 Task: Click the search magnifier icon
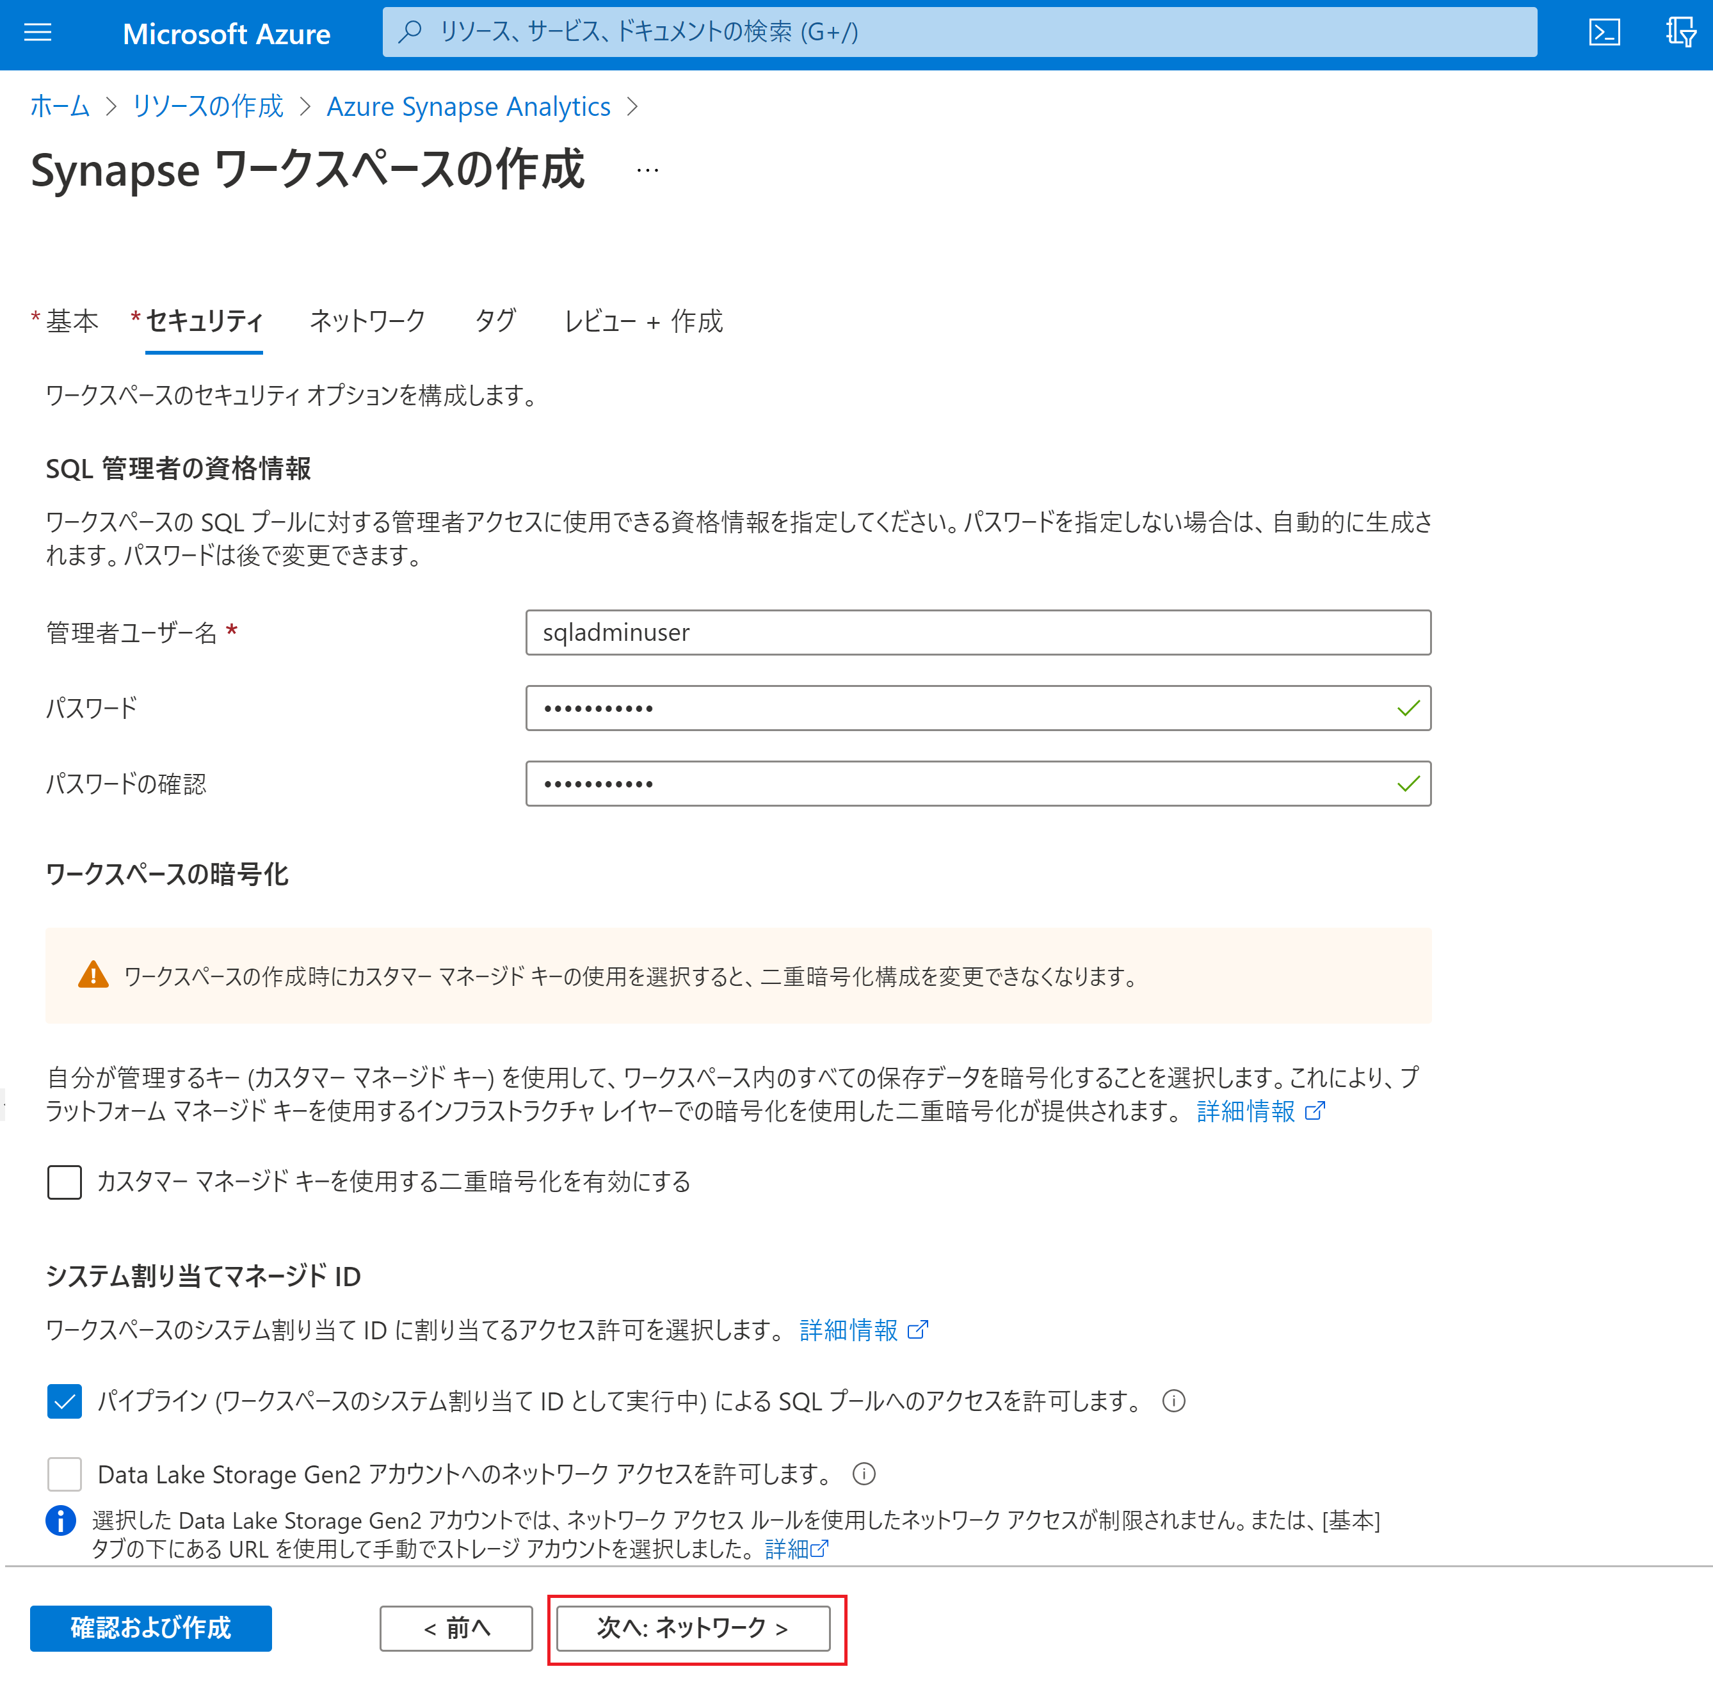[x=410, y=33]
